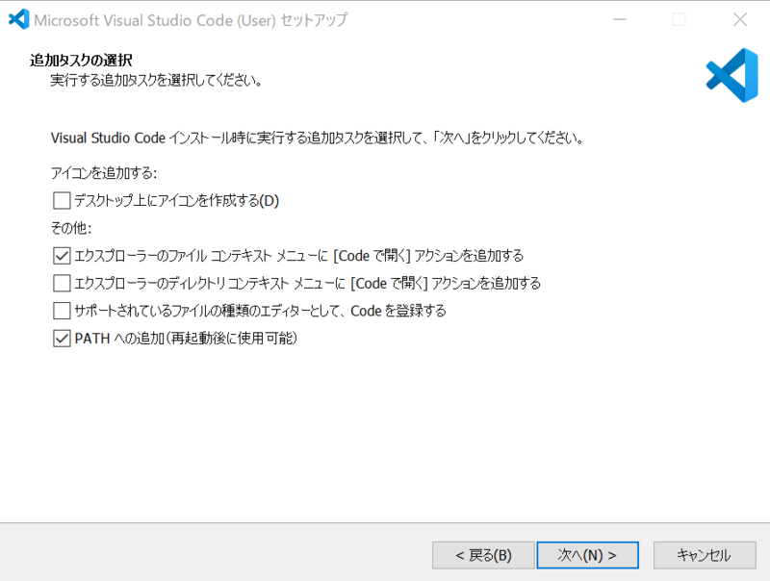Click the large VS Code logo
Image resolution: width=770 pixels, height=581 pixels.
pos(732,75)
